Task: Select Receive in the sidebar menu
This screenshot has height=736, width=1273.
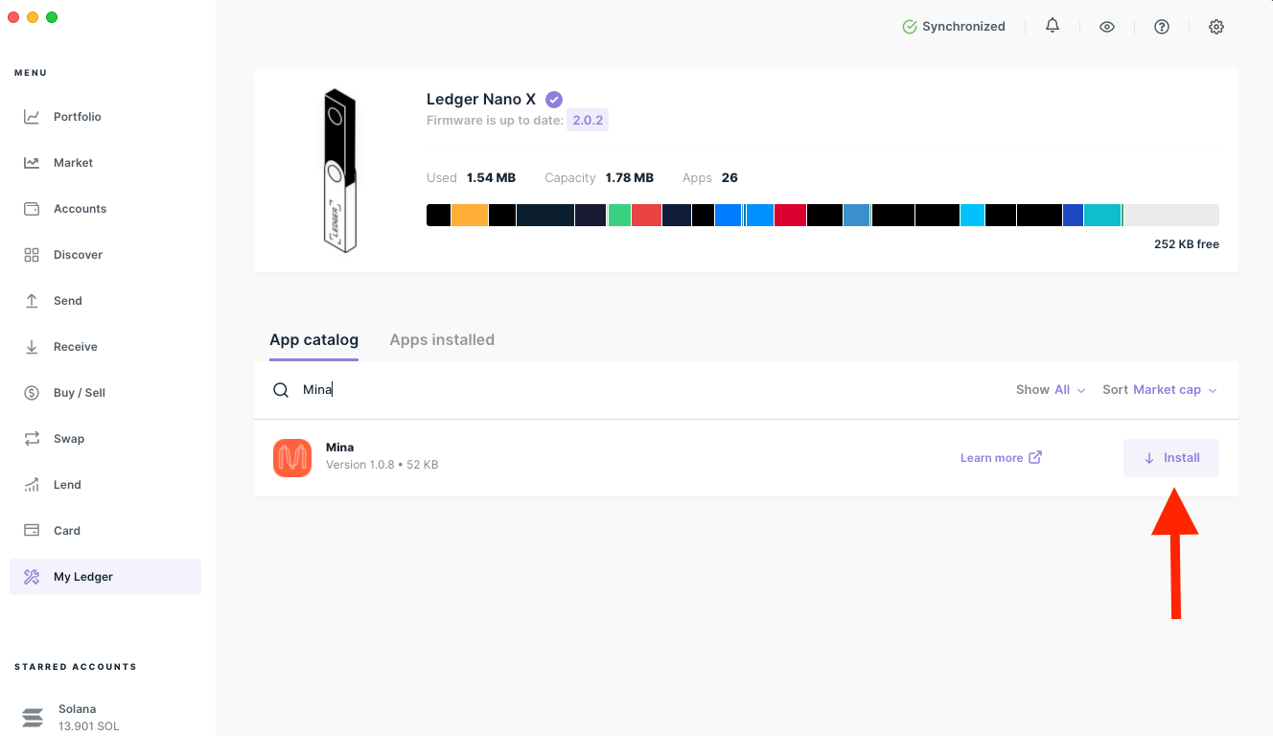Action: (105, 347)
